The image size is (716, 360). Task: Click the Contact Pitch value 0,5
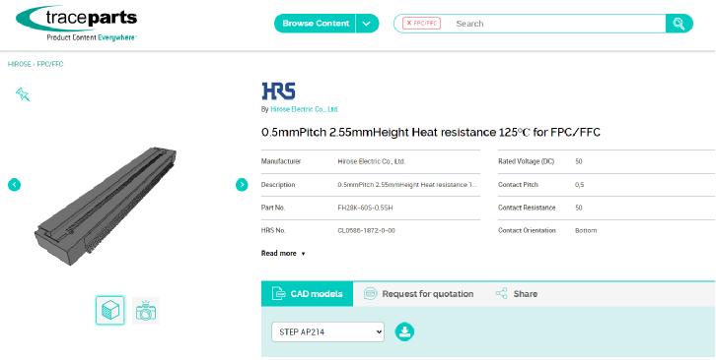579,185
